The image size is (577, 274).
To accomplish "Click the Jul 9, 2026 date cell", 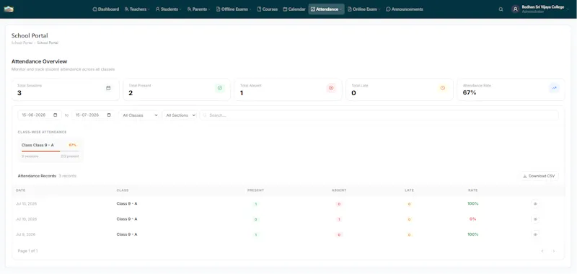I will (25, 234).
